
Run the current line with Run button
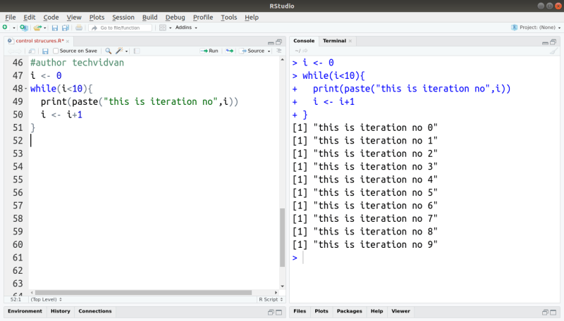click(x=209, y=51)
